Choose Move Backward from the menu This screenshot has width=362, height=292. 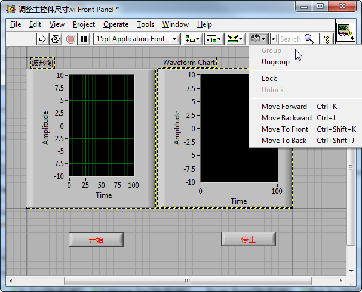click(x=286, y=118)
